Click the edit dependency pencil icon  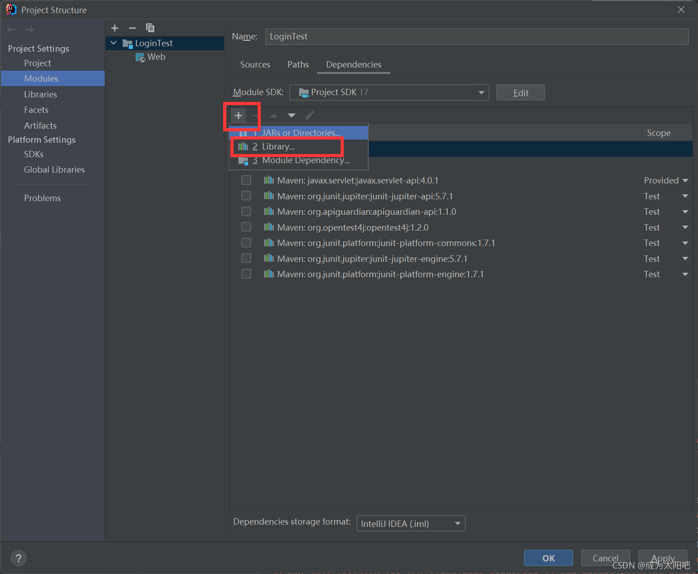click(309, 116)
